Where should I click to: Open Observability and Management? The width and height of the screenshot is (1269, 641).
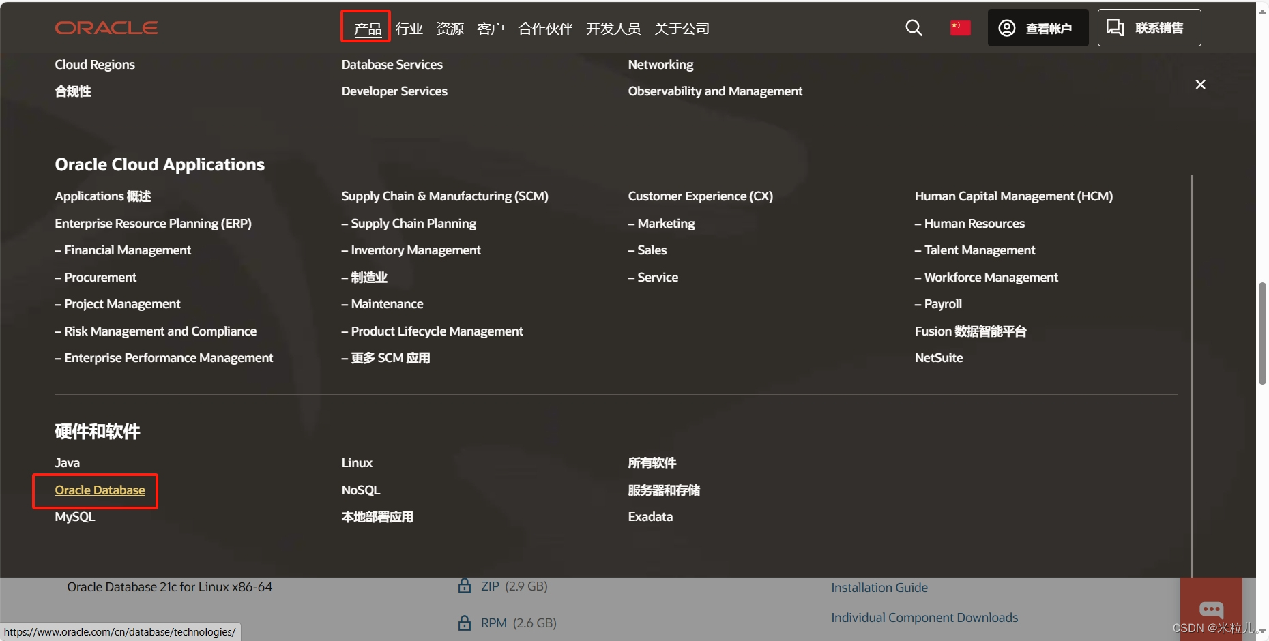715,91
